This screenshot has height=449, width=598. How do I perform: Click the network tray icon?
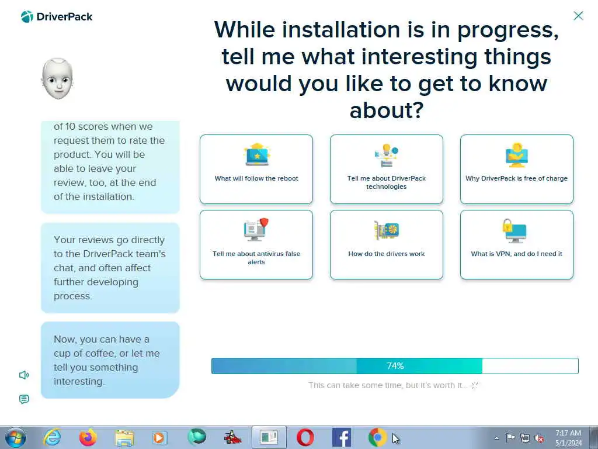[525, 438]
